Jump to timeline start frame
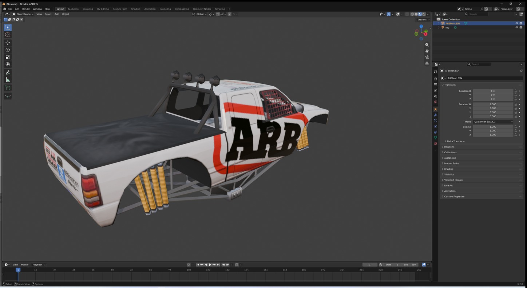The image size is (527, 288). pos(198,265)
